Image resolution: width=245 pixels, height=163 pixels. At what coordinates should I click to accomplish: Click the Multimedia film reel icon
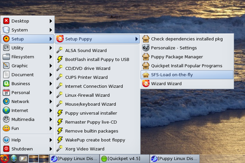click(6, 119)
